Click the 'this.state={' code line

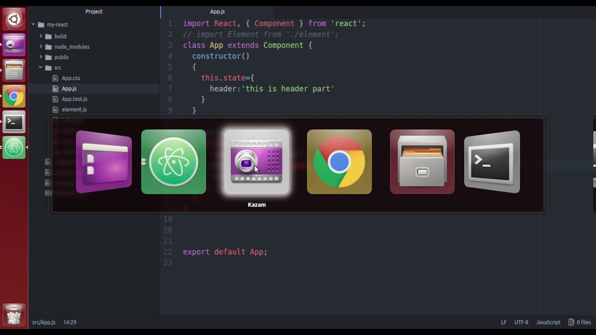[x=228, y=78]
